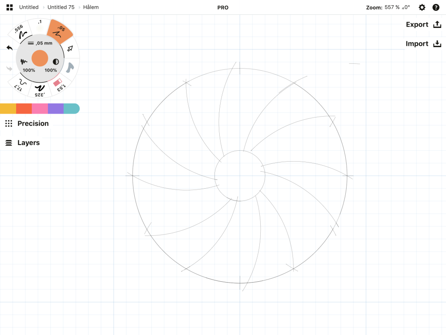
Task: Open settings with the gear icon
Action: click(x=422, y=7)
